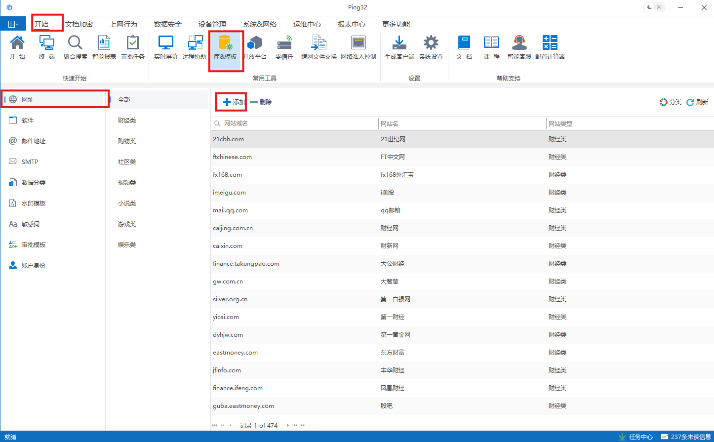Select 敏感词 in the left sidebar

pyautogui.click(x=31, y=224)
